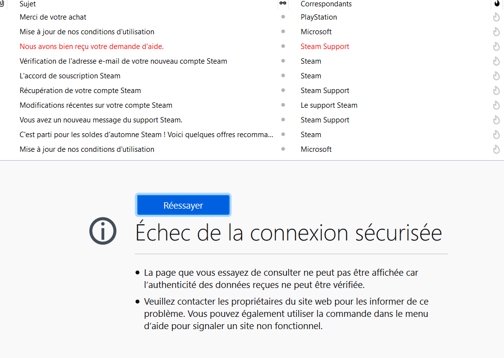Click junk icon for Le support Steam message
Image resolution: width=504 pixels, height=358 pixels.
(496, 105)
